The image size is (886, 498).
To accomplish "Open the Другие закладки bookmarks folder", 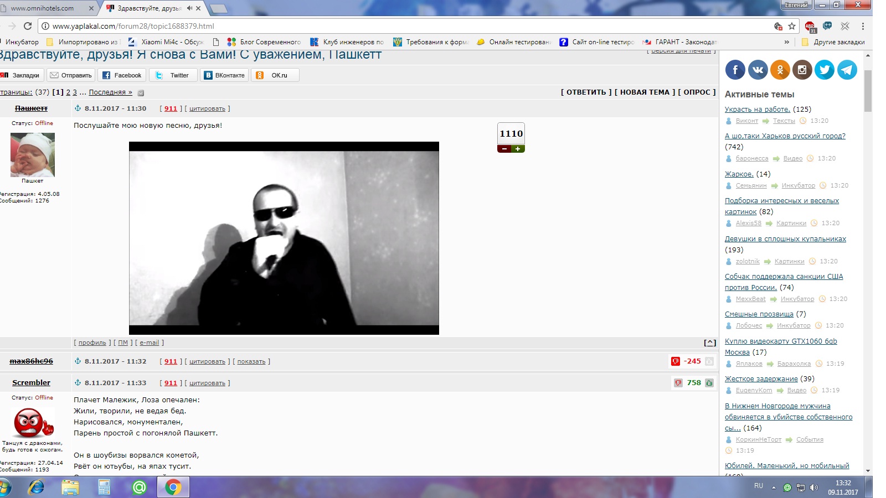I will 833,42.
